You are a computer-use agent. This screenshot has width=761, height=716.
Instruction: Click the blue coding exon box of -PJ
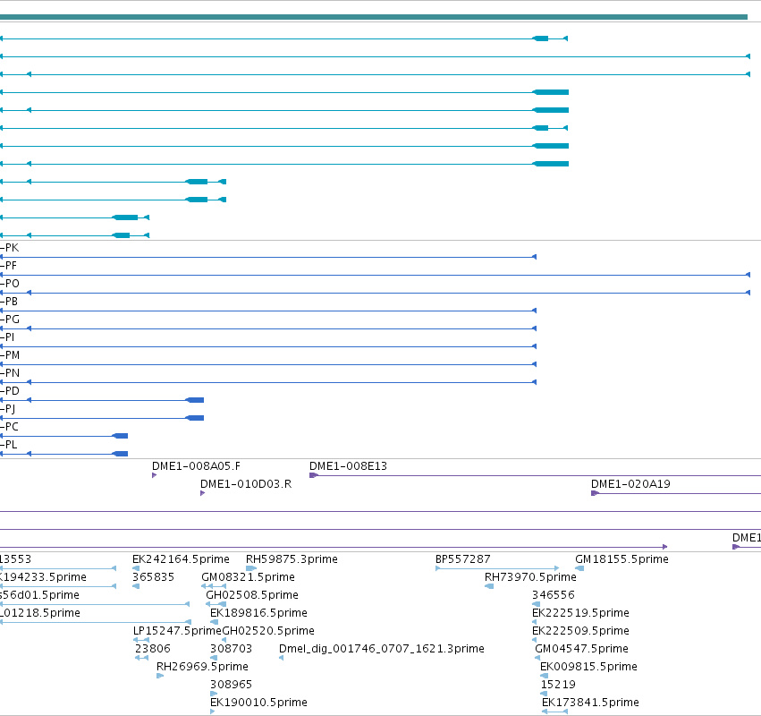(195, 418)
